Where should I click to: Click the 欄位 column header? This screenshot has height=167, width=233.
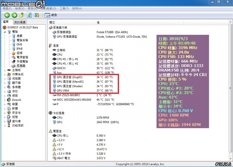point(71,23)
